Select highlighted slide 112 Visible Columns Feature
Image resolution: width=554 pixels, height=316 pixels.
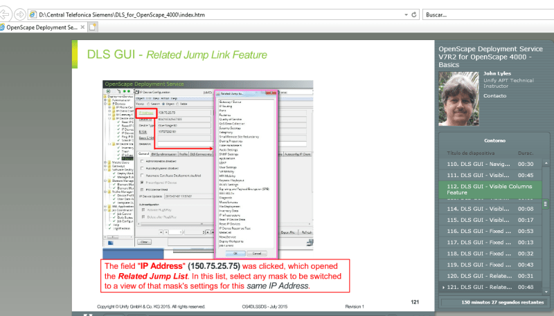pyautogui.click(x=490, y=189)
